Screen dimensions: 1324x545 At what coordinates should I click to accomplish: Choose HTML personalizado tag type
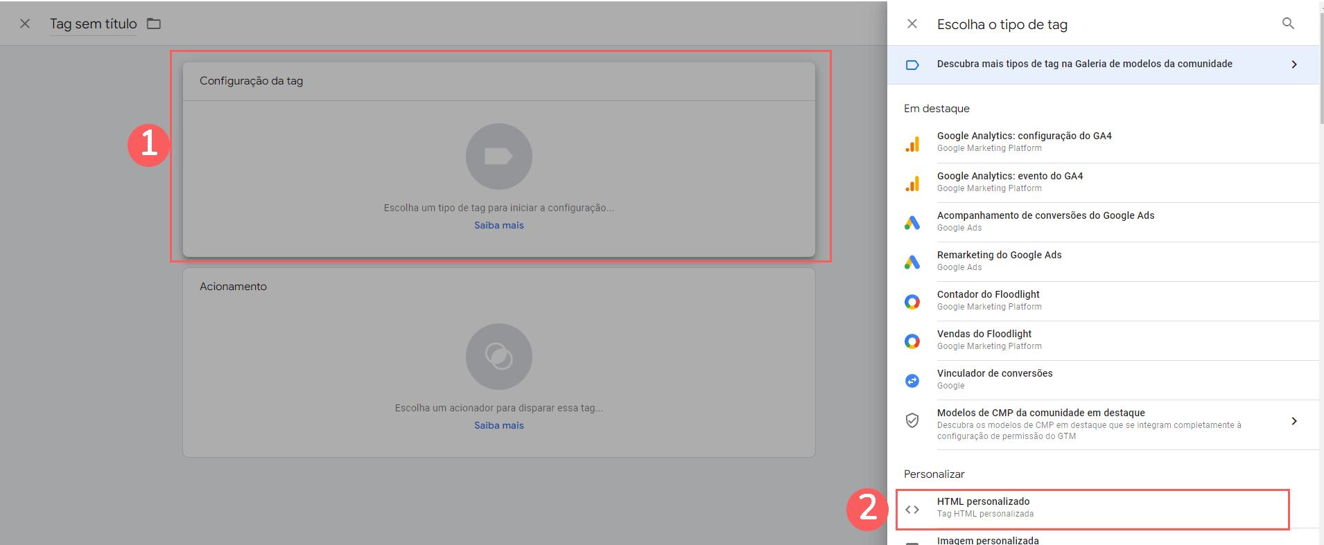[983, 507]
